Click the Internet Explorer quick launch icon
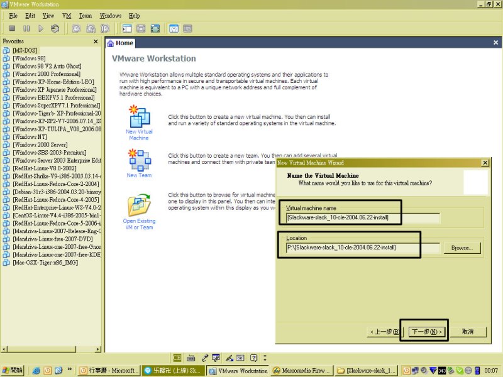Image resolution: width=503 pixels, height=377 pixels. [x=36, y=371]
